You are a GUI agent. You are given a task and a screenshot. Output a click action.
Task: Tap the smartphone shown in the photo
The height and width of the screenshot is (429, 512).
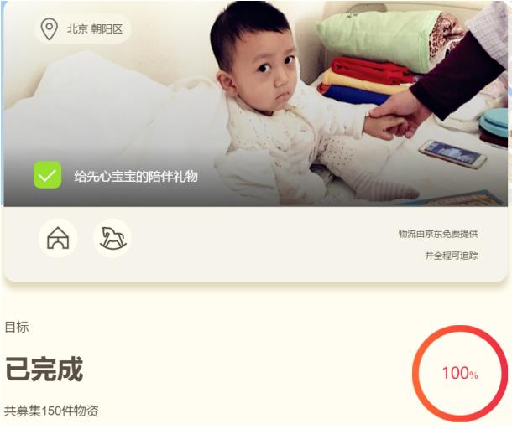click(x=453, y=154)
